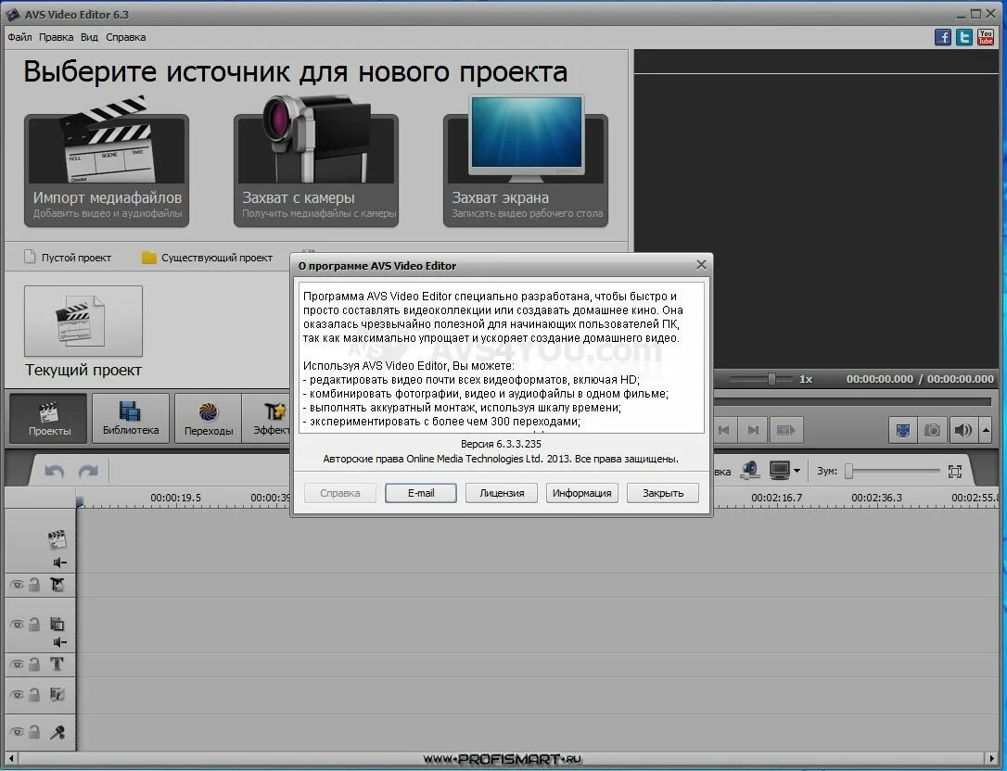Click the next scene filmstrip button
Screen dimensions: 1007x771
[785, 430]
